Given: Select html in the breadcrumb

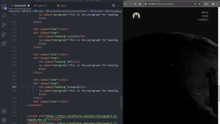Looking at the screenshot, I should pyautogui.click(x=27, y=11).
